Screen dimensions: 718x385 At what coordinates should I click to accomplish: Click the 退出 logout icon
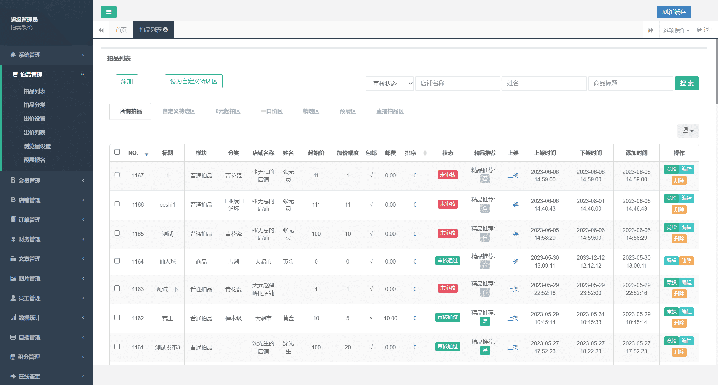pyautogui.click(x=699, y=30)
